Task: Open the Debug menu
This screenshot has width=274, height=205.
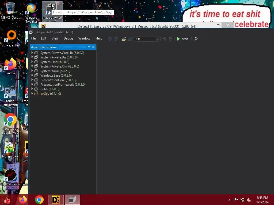Action: 68,38
